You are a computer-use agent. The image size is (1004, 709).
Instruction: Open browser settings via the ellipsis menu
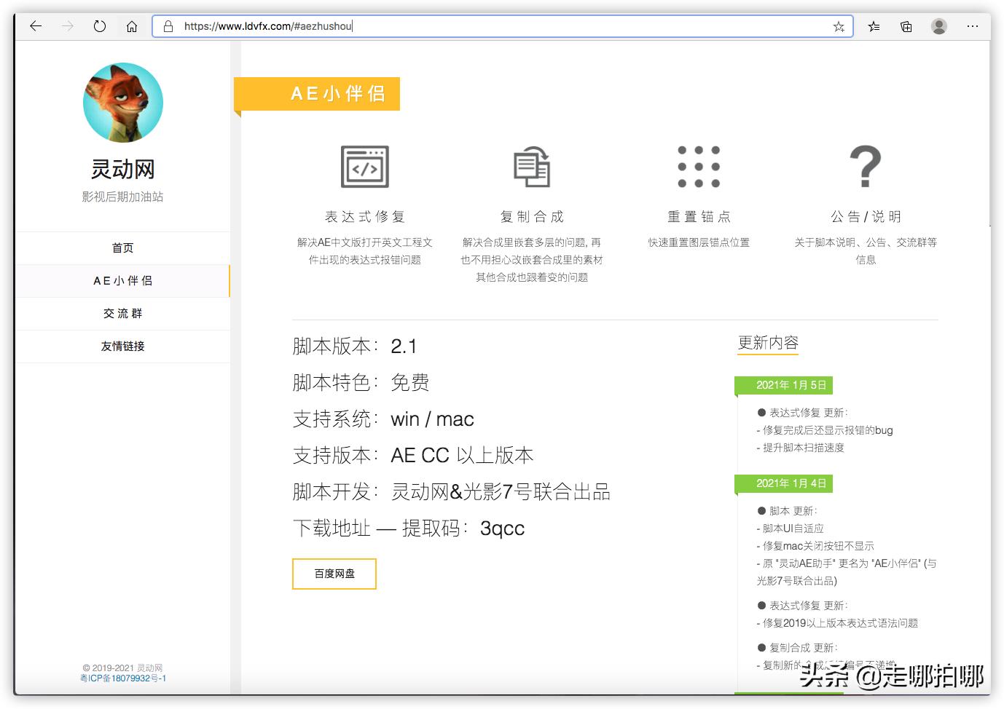(973, 26)
